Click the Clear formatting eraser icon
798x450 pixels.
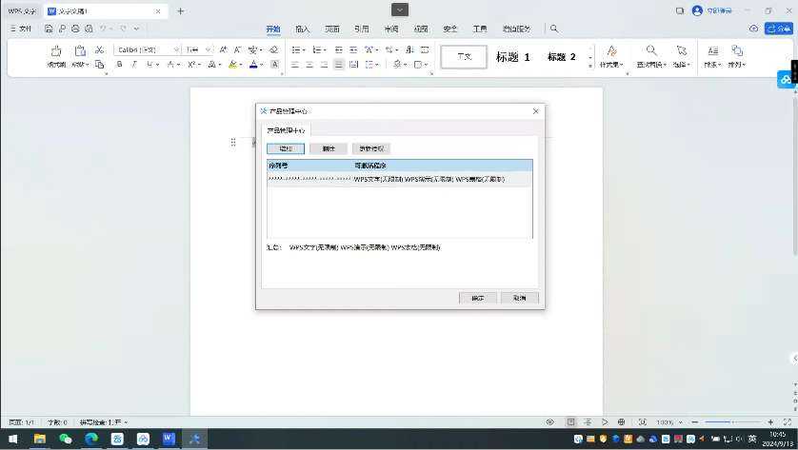click(x=274, y=49)
